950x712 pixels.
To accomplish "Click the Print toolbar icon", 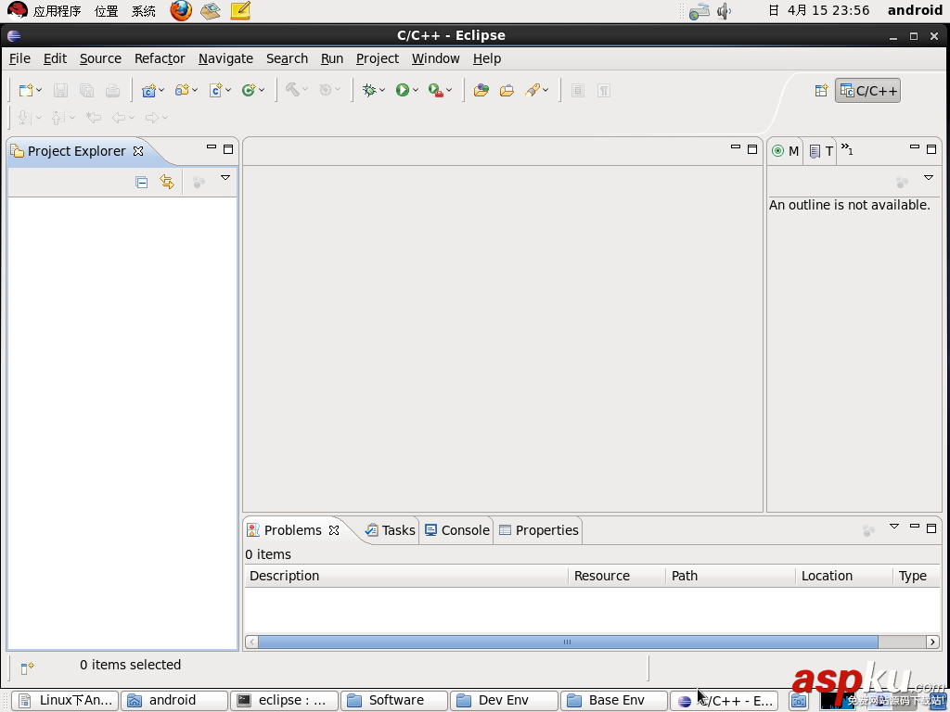I will 112,90.
